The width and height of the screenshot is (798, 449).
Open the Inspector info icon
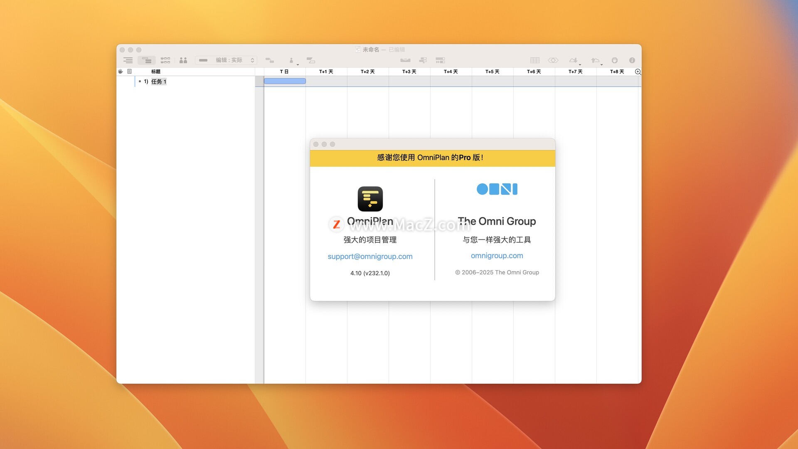(632, 60)
